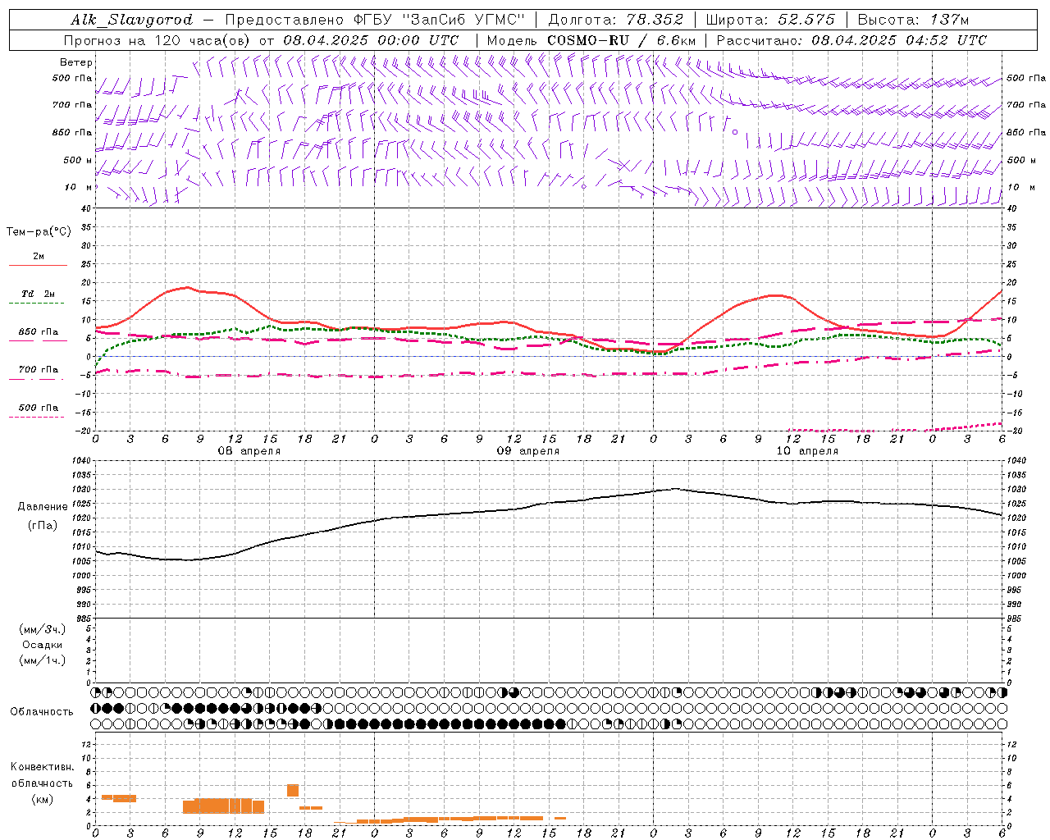Screen dimensions: 1050x840
Task: Click the Осадки panel label
Action: click(x=42, y=645)
